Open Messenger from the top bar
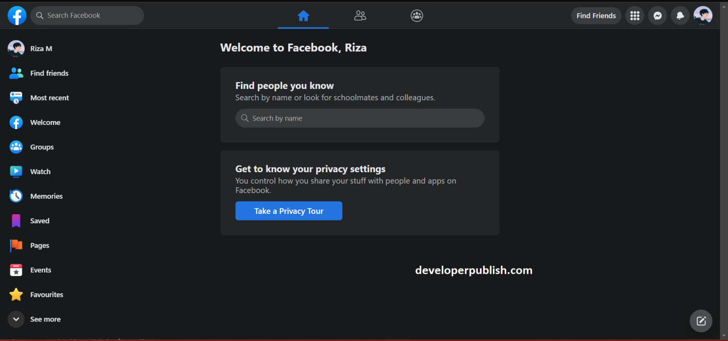 pos(657,16)
